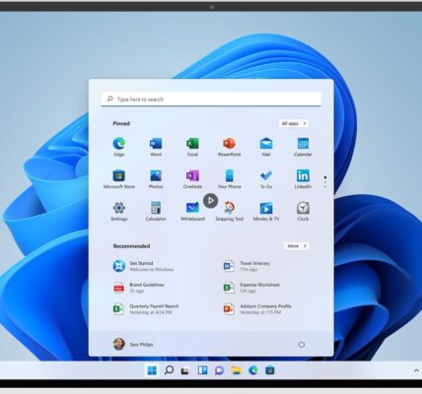This screenshot has height=394, width=422.
Task: Expand the All apps list
Action: pyautogui.click(x=294, y=123)
